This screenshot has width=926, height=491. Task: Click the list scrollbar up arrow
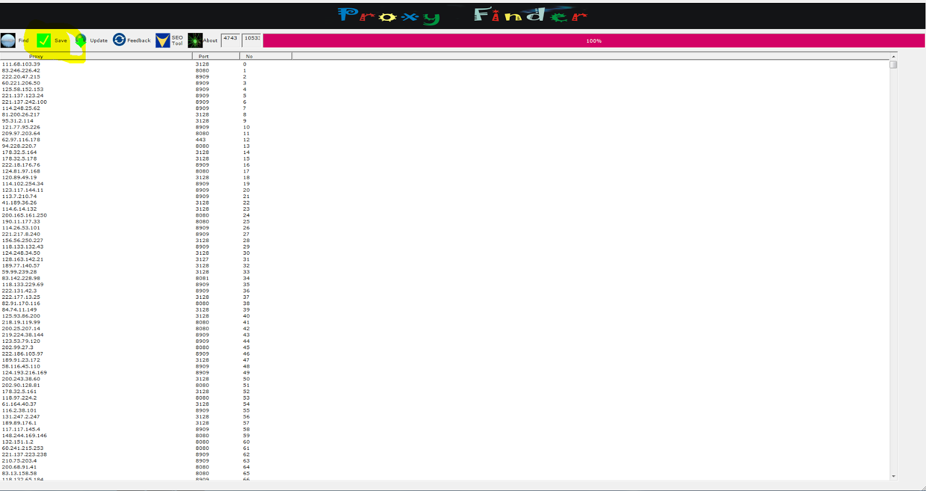[894, 56]
